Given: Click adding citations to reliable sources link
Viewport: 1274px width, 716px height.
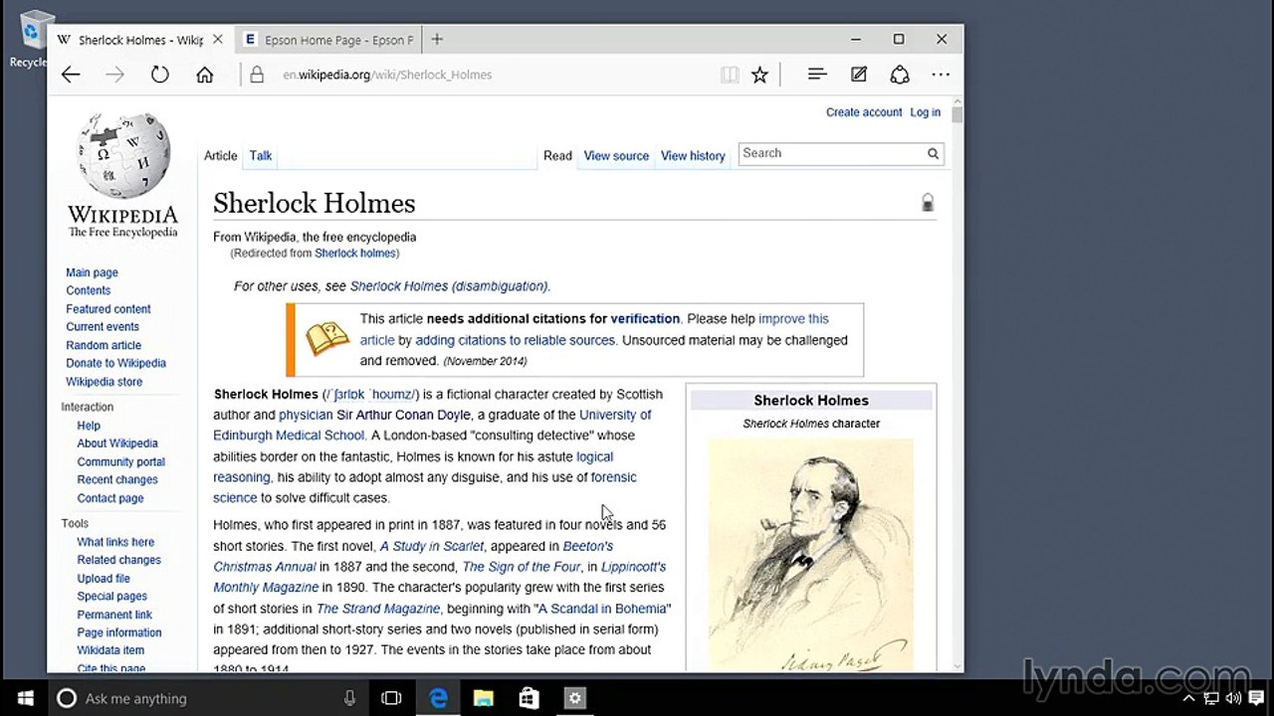Looking at the screenshot, I should pyautogui.click(x=515, y=340).
